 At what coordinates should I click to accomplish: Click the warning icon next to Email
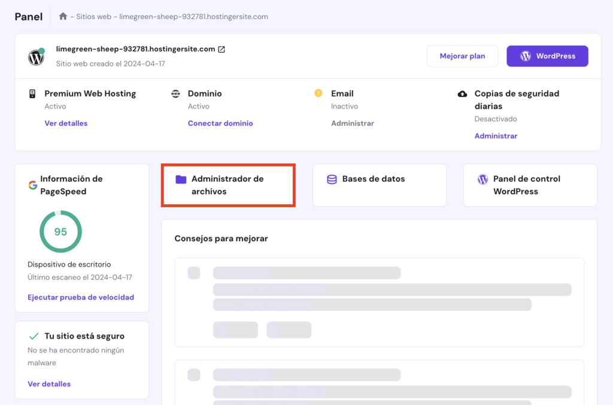point(317,93)
